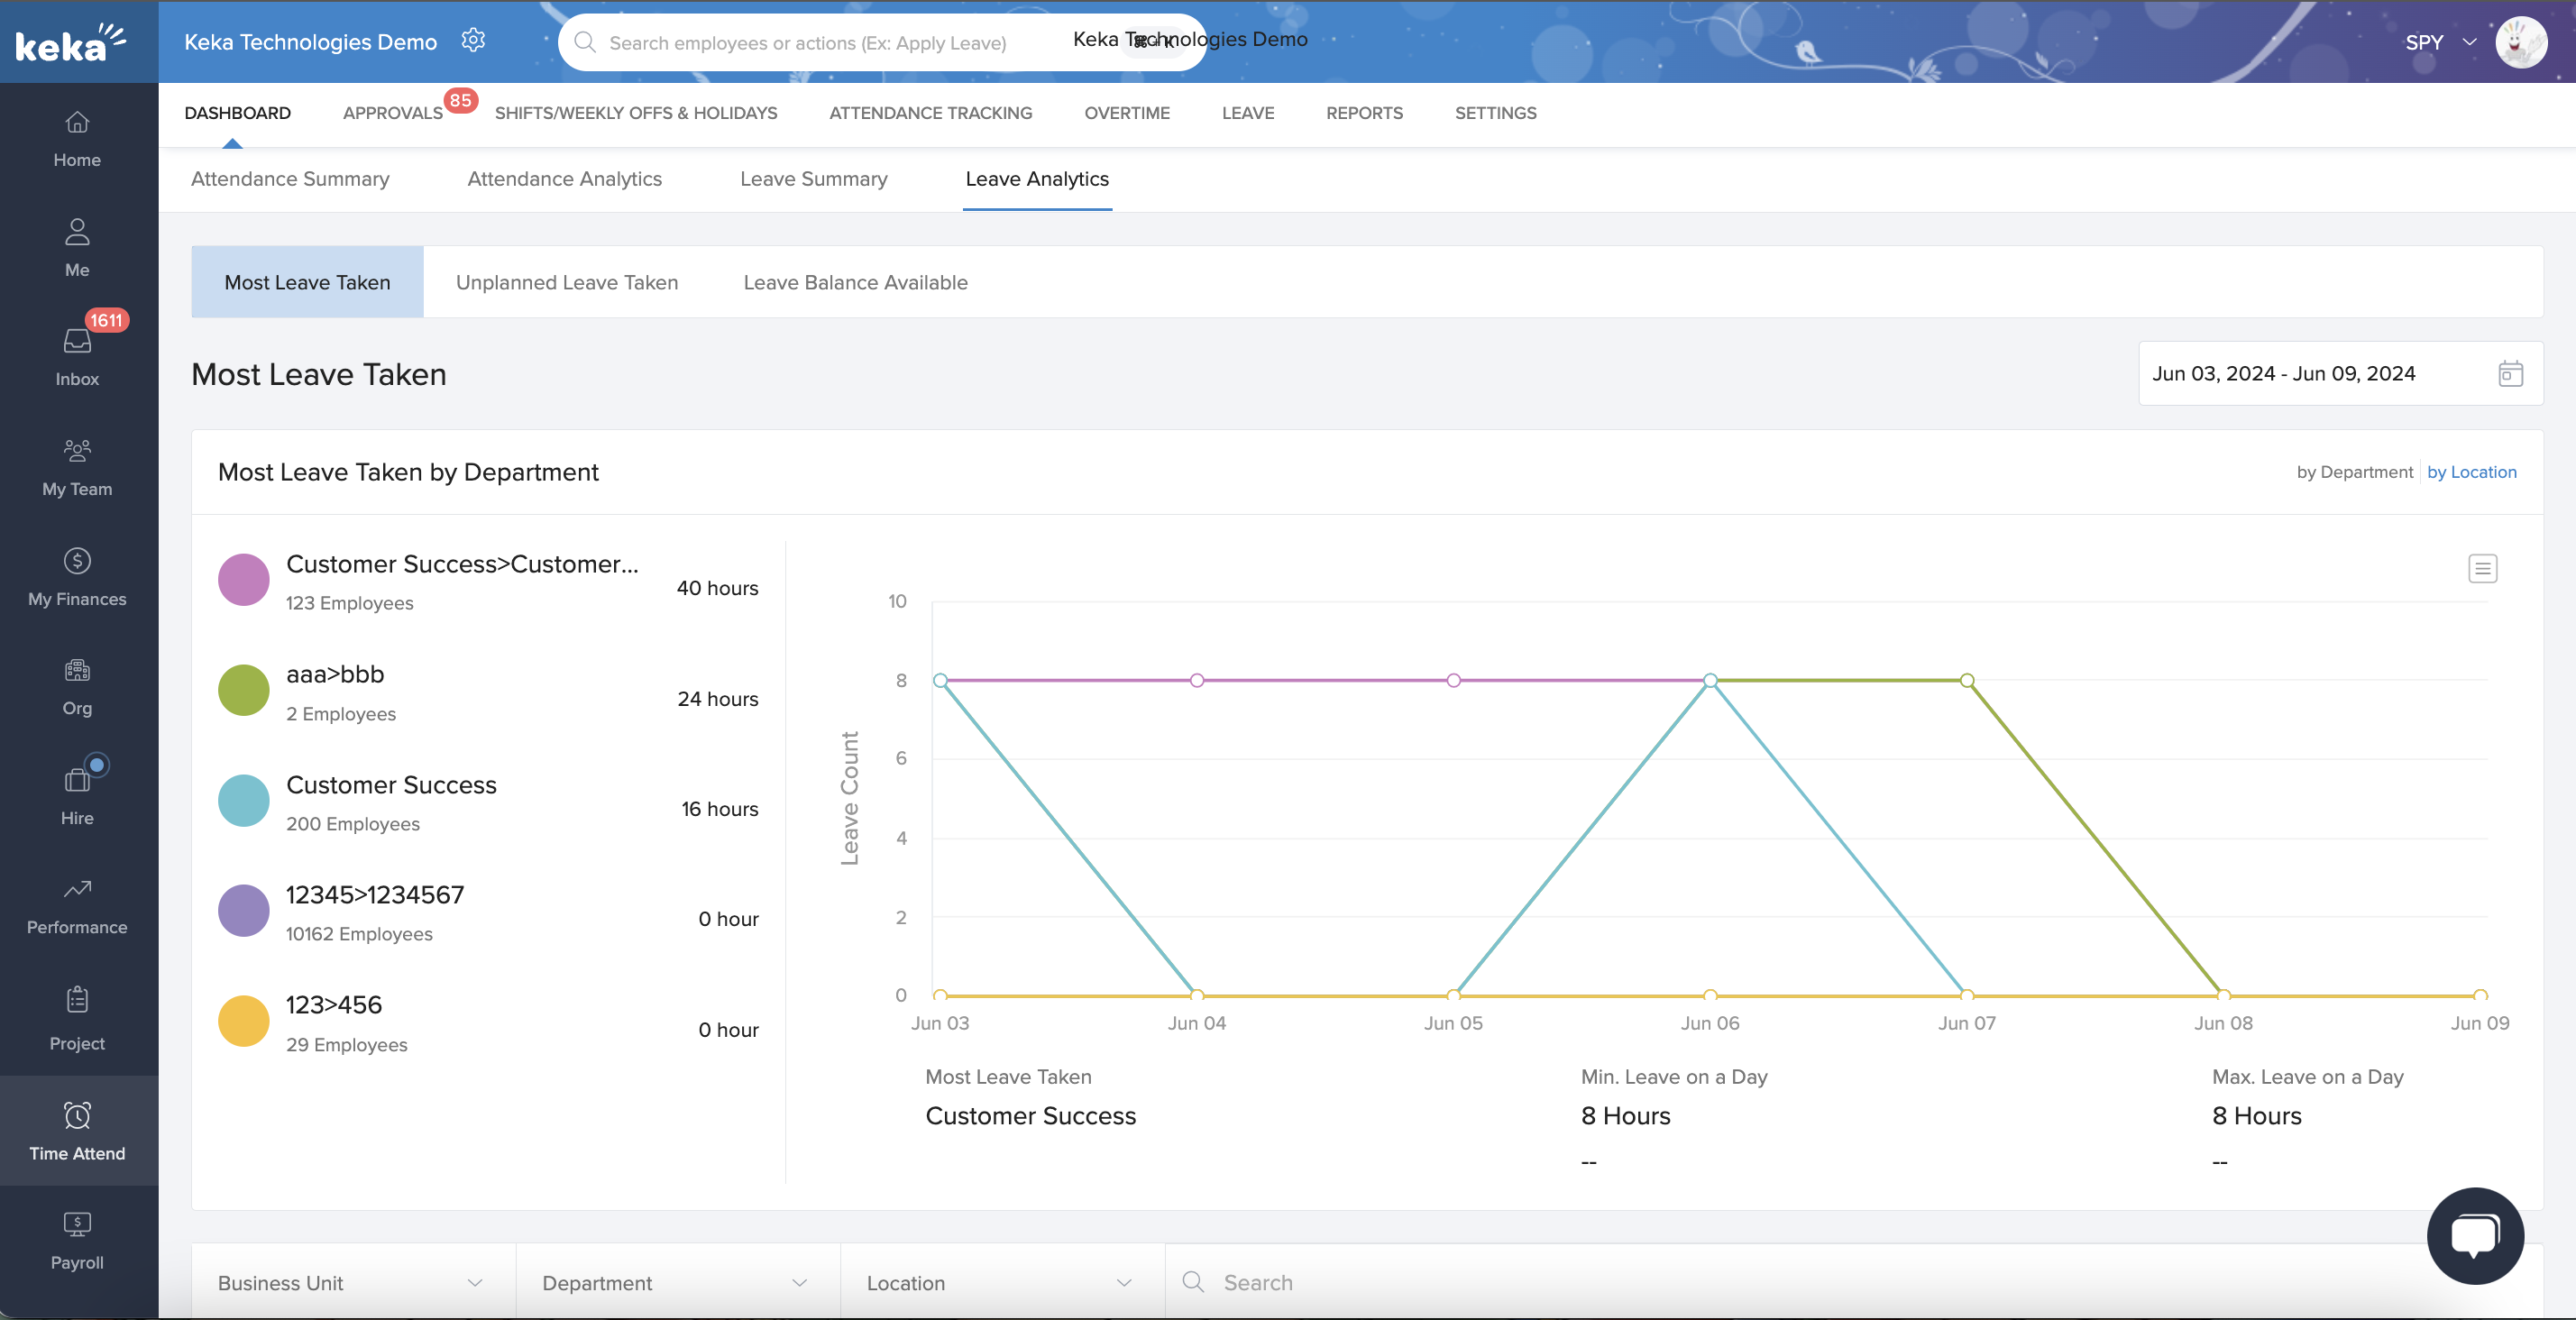Screen dimensions: 2576x1320
Task: Click the chart context menu icon
Action: point(2482,568)
